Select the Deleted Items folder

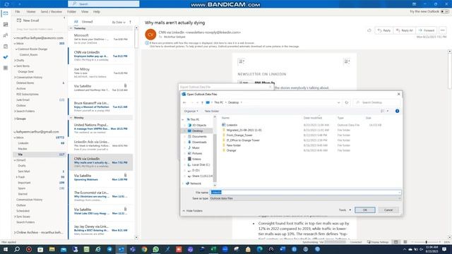click(x=25, y=83)
